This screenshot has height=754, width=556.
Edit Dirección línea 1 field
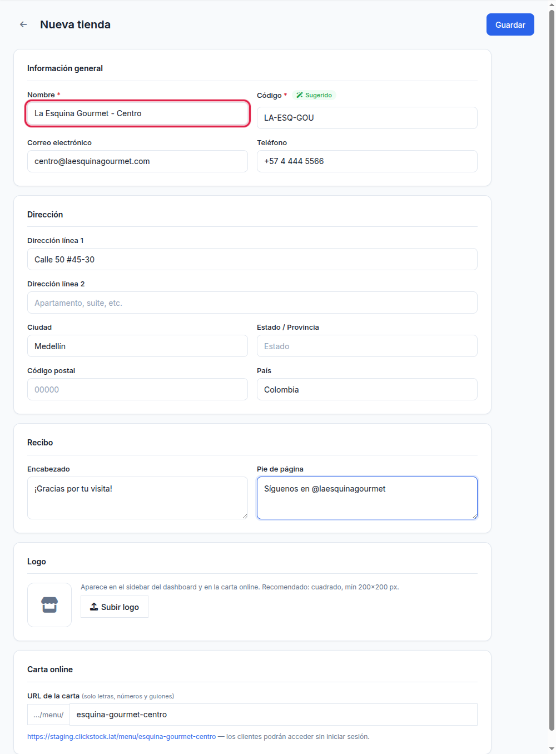252,259
